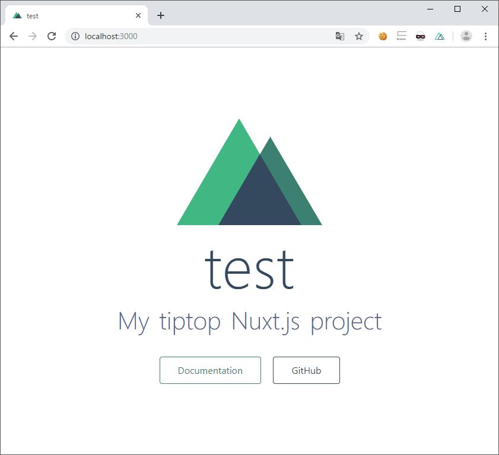The height and width of the screenshot is (455, 499).
Task: Open the GitHub link button
Action: 307,370
